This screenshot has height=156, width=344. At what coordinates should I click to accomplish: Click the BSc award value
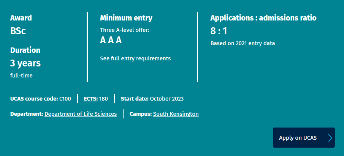[18, 31]
